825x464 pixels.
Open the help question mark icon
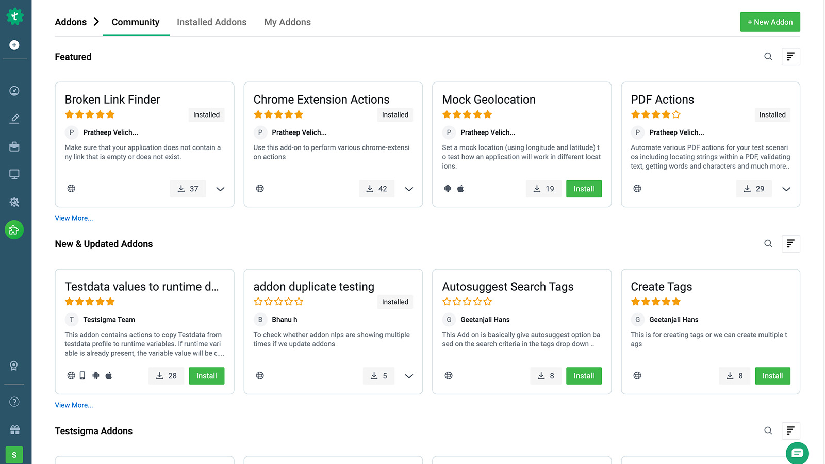tap(14, 402)
